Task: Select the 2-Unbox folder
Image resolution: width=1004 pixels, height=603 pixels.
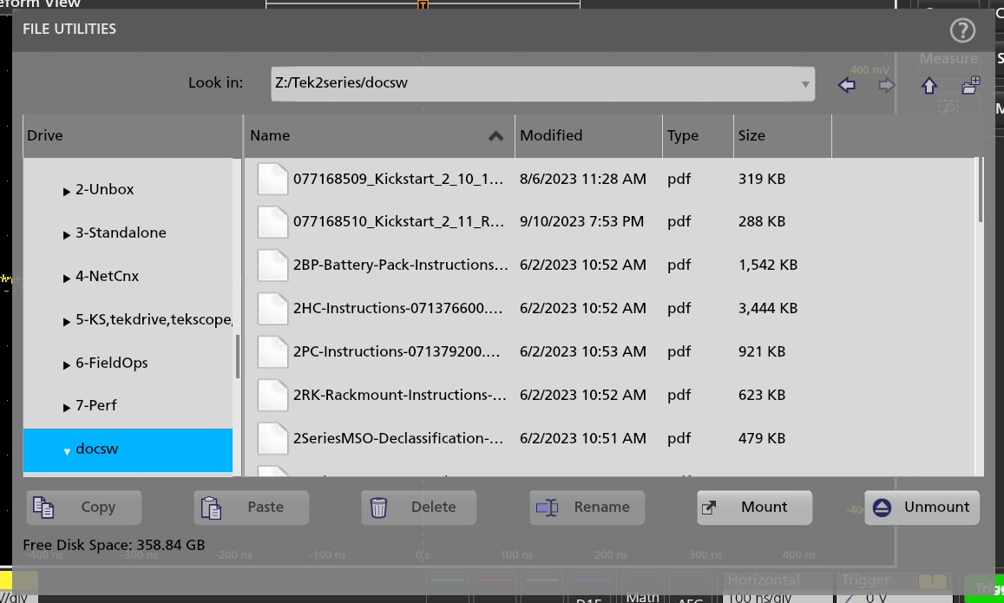Action: tap(104, 189)
